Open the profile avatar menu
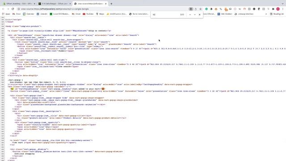The image size is (286, 161). point(278,9)
